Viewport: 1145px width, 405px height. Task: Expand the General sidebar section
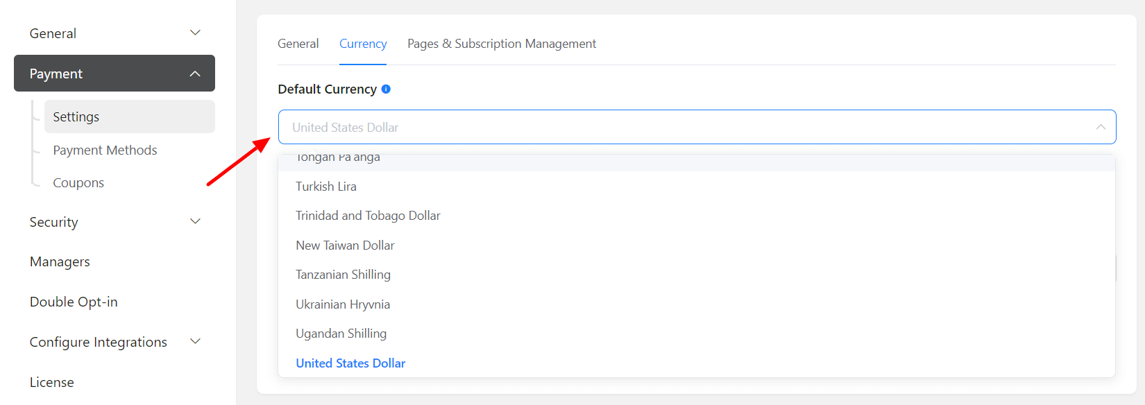pyautogui.click(x=195, y=33)
